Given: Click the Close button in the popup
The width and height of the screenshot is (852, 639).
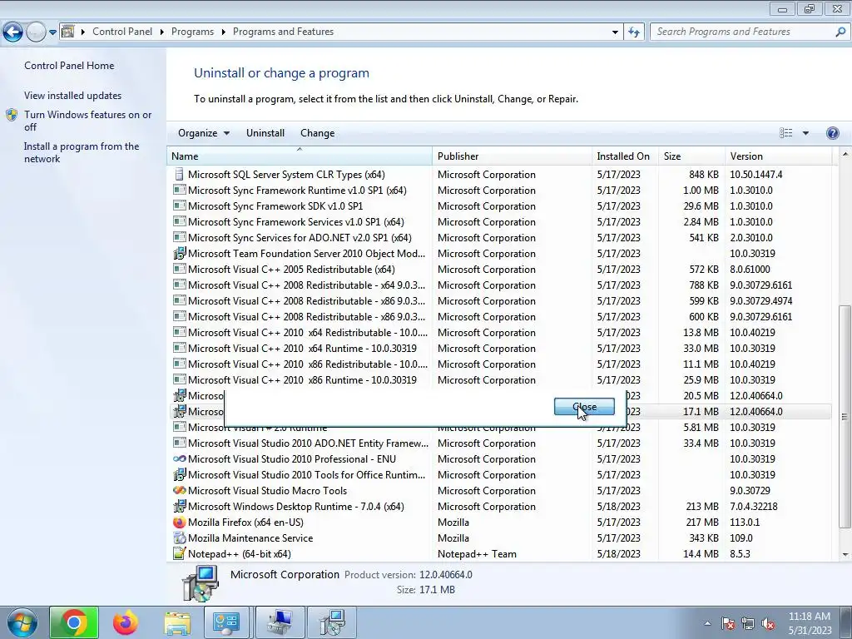Looking at the screenshot, I should (x=584, y=406).
